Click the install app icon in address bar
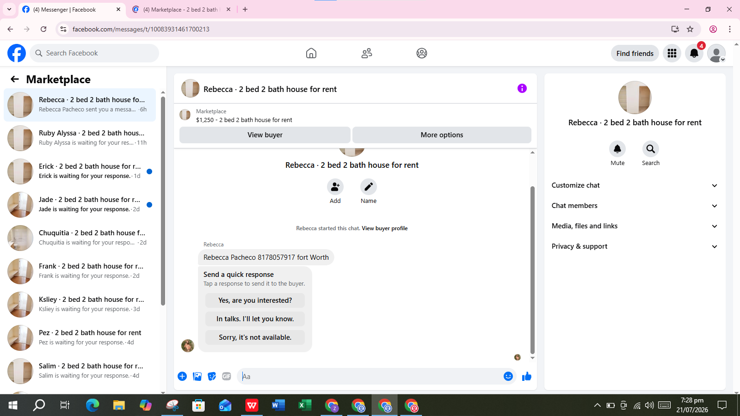 coord(675,29)
